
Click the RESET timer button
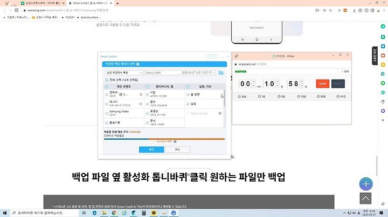[x=338, y=84]
